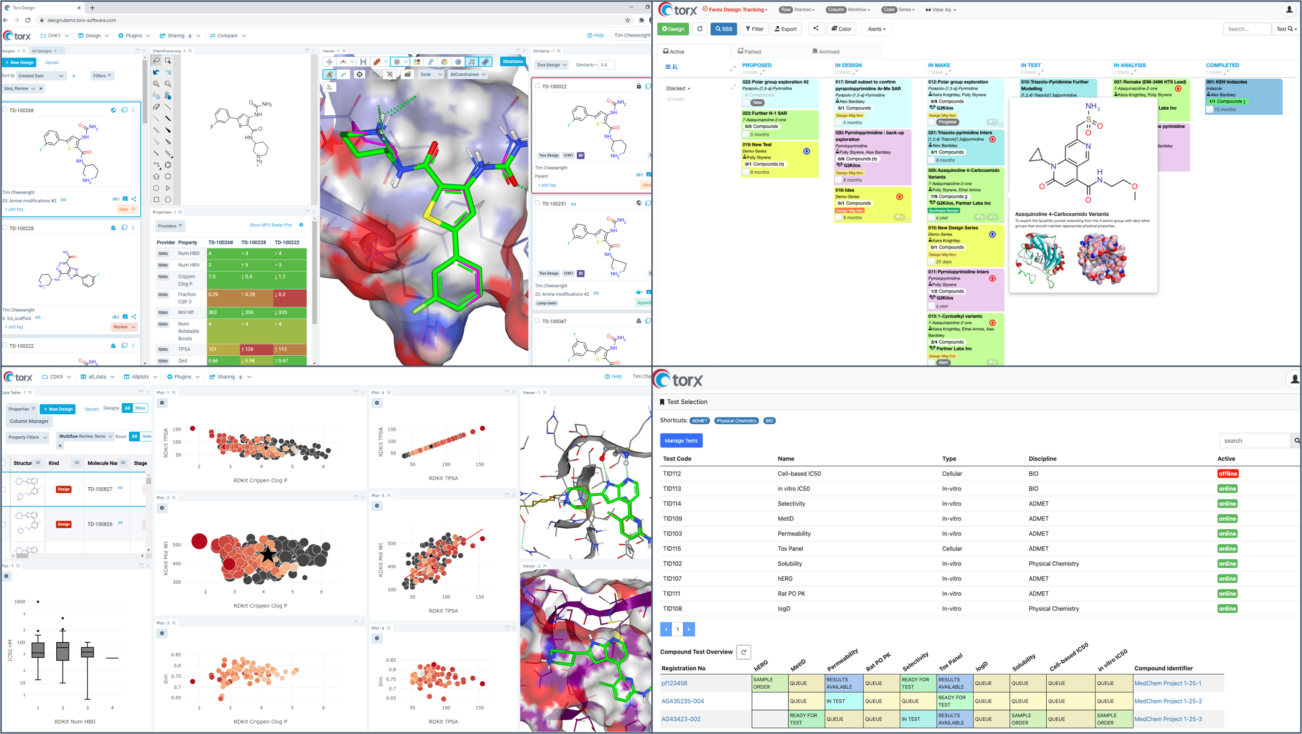Tick the checkbox for TD-100022 in Similarity
The width and height of the screenshot is (1302, 734).
click(x=538, y=86)
